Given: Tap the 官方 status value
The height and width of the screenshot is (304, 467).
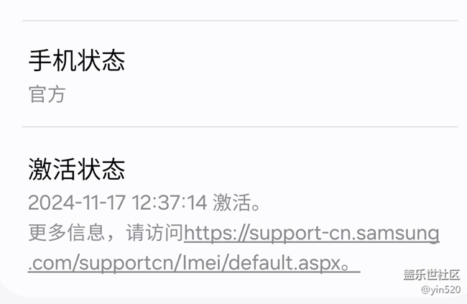Looking at the screenshot, I should click(47, 94).
